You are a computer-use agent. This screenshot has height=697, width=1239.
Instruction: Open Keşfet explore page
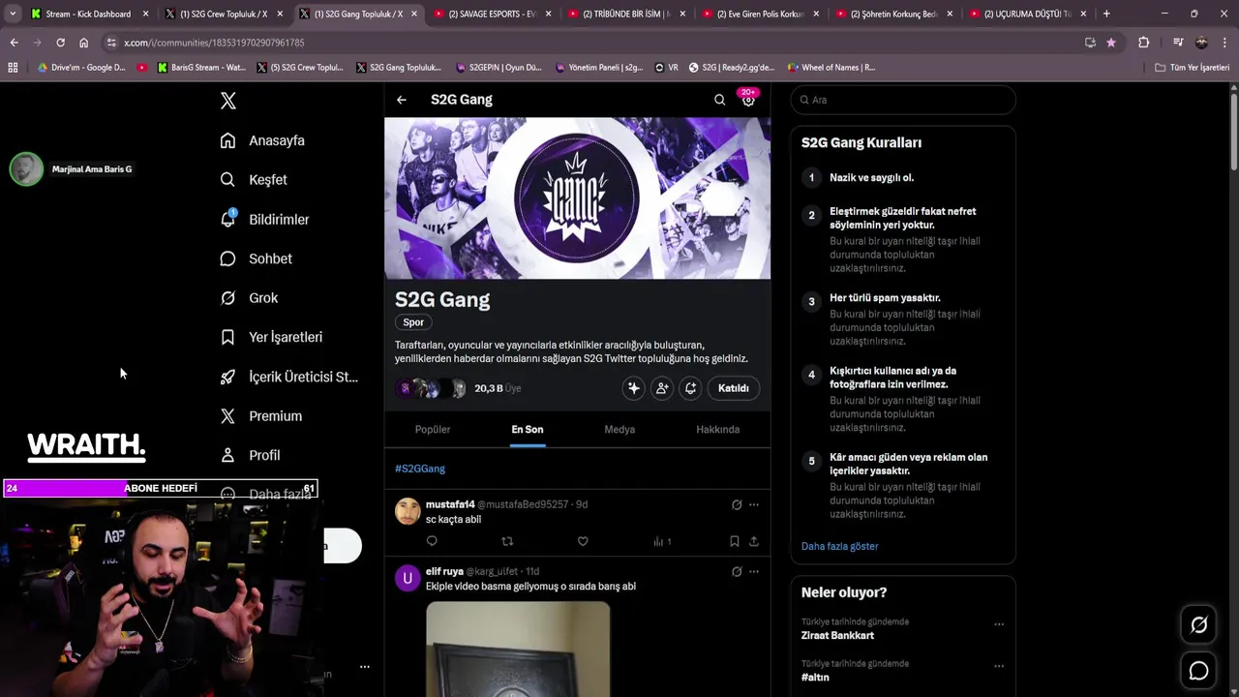tap(254, 180)
